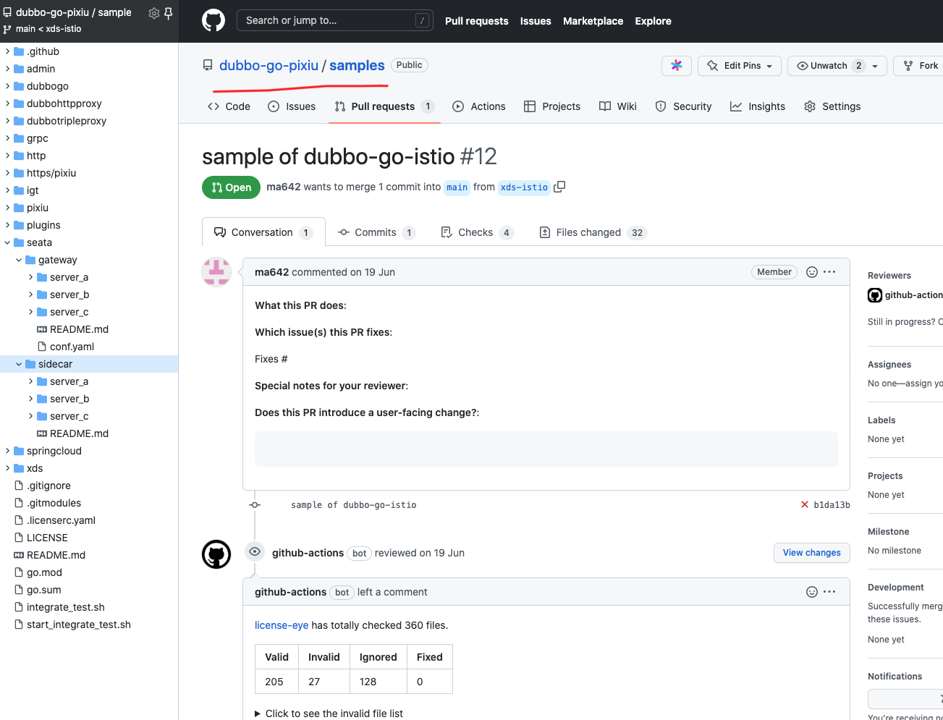943x720 pixels.
Task: Open the colorful extension button
Action: pos(677,65)
